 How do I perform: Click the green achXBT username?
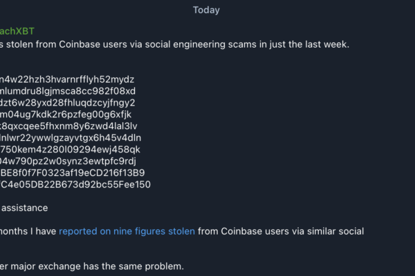click(x=17, y=31)
